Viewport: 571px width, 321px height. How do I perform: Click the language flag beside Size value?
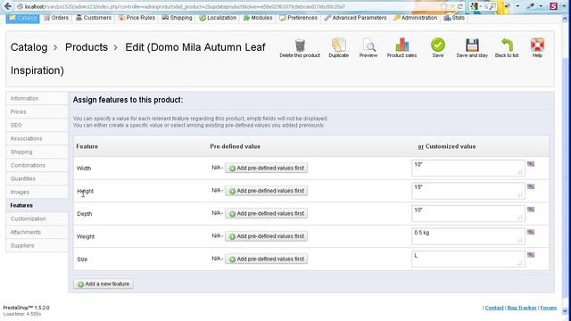pos(531,255)
